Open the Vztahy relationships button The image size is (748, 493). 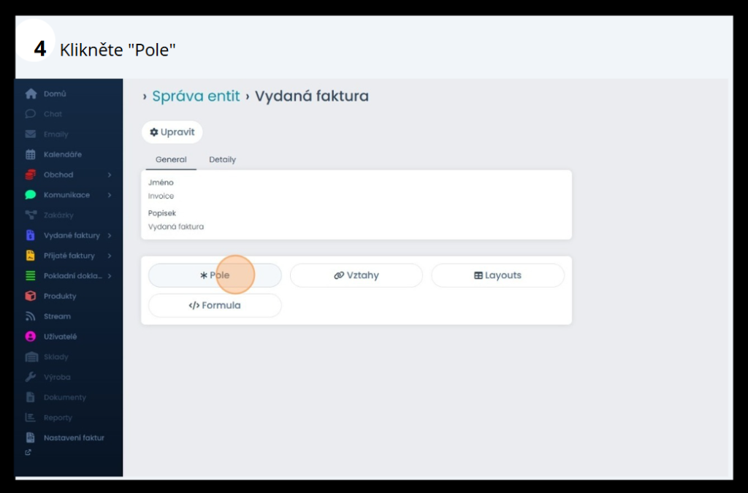click(x=356, y=275)
